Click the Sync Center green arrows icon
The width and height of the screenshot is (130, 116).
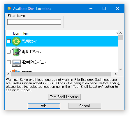click(16, 41)
